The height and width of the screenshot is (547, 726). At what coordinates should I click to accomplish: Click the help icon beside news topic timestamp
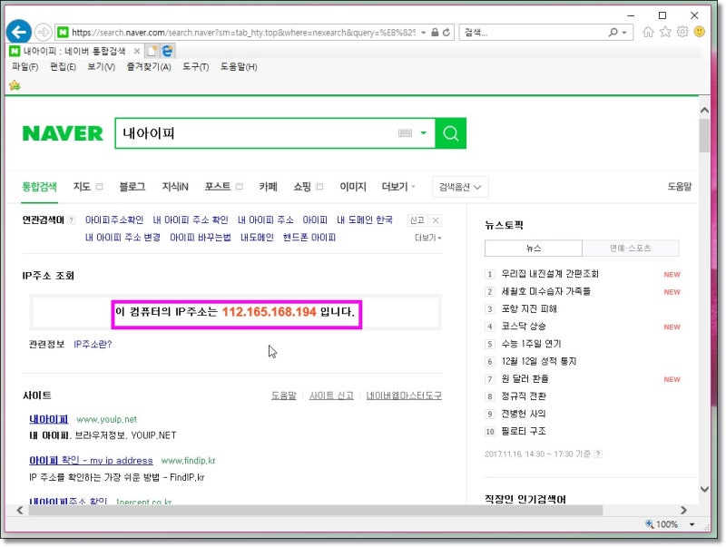click(x=598, y=454)
